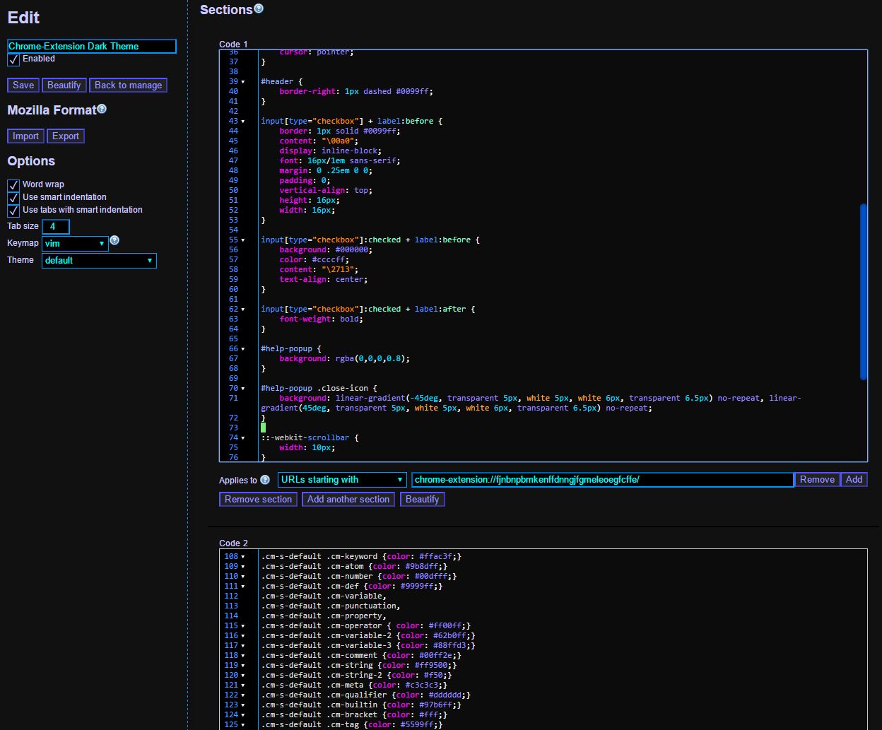Collapse the fold arrow on line 108
The width and height of the screenshot is (882, 730).
pos(242,556)
